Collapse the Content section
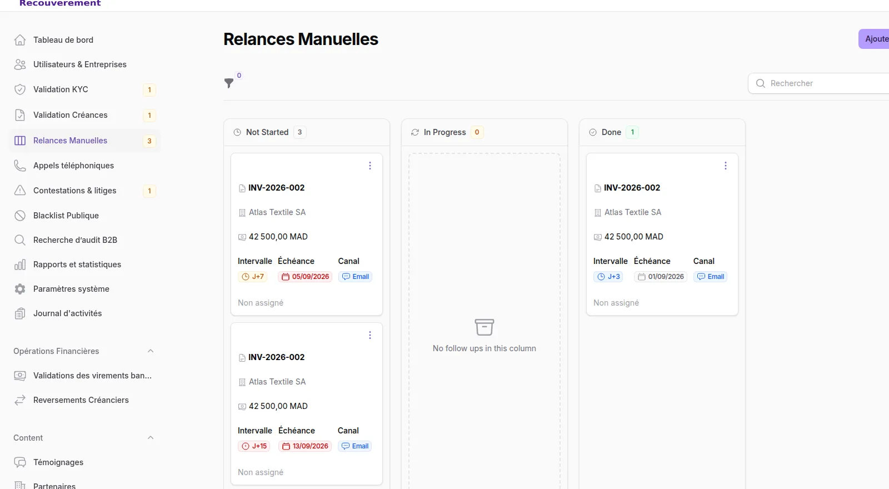Viewport: 889px width, 489px height. (151, 438)
